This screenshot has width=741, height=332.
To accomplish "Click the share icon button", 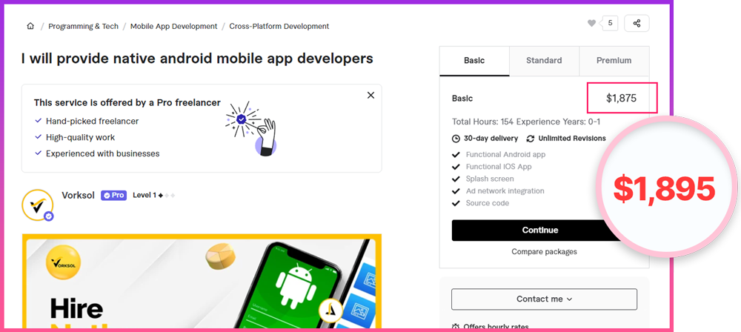I will coord(637,23).
